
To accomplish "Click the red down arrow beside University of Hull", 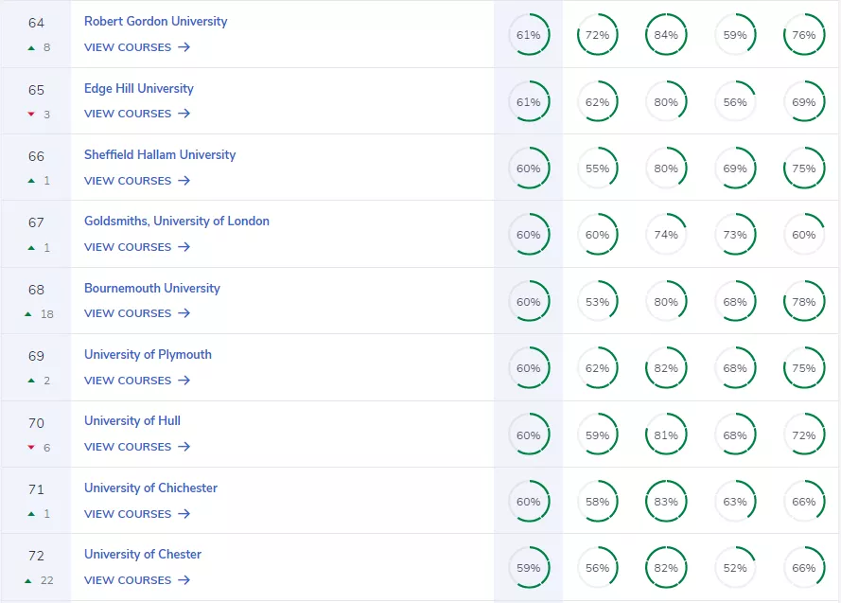I will pyautogui.click(x=31, y=448).
